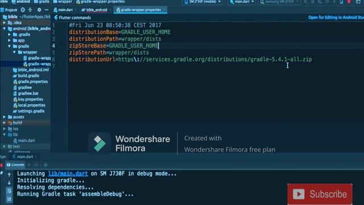Click the device mirror icon in top toolbar
364x205 pixels.
tap(341, 2)
